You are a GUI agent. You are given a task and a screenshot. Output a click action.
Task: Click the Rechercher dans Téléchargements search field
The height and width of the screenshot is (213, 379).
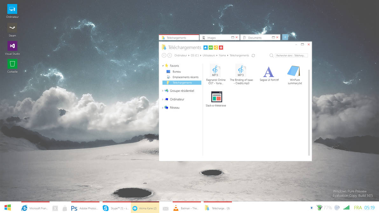[292, 56]
